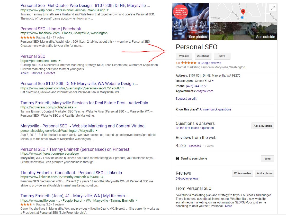Click the Add a photo button
The height and width of the screenshot is (215, 286).
coord(264,173)
